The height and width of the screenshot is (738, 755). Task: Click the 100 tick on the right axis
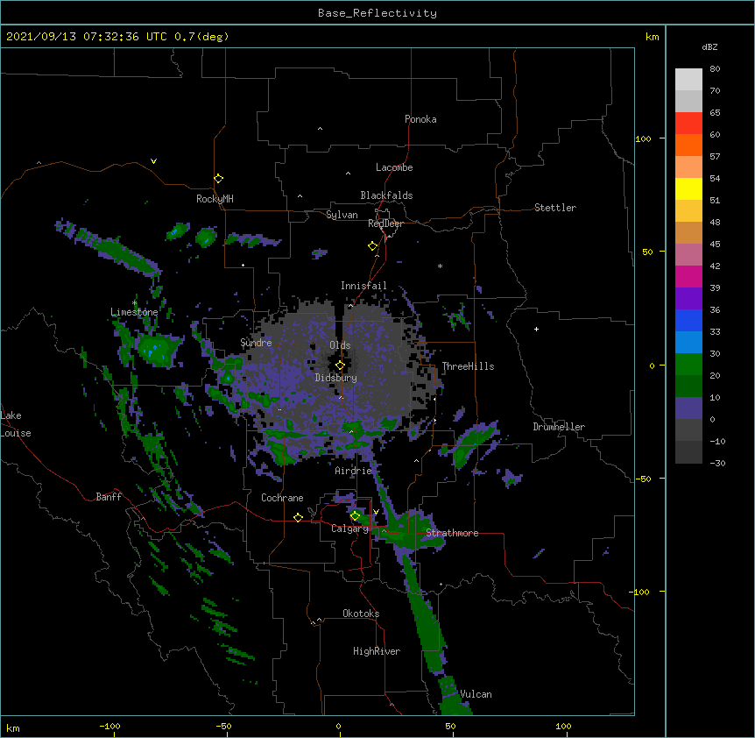click(644, 138)
